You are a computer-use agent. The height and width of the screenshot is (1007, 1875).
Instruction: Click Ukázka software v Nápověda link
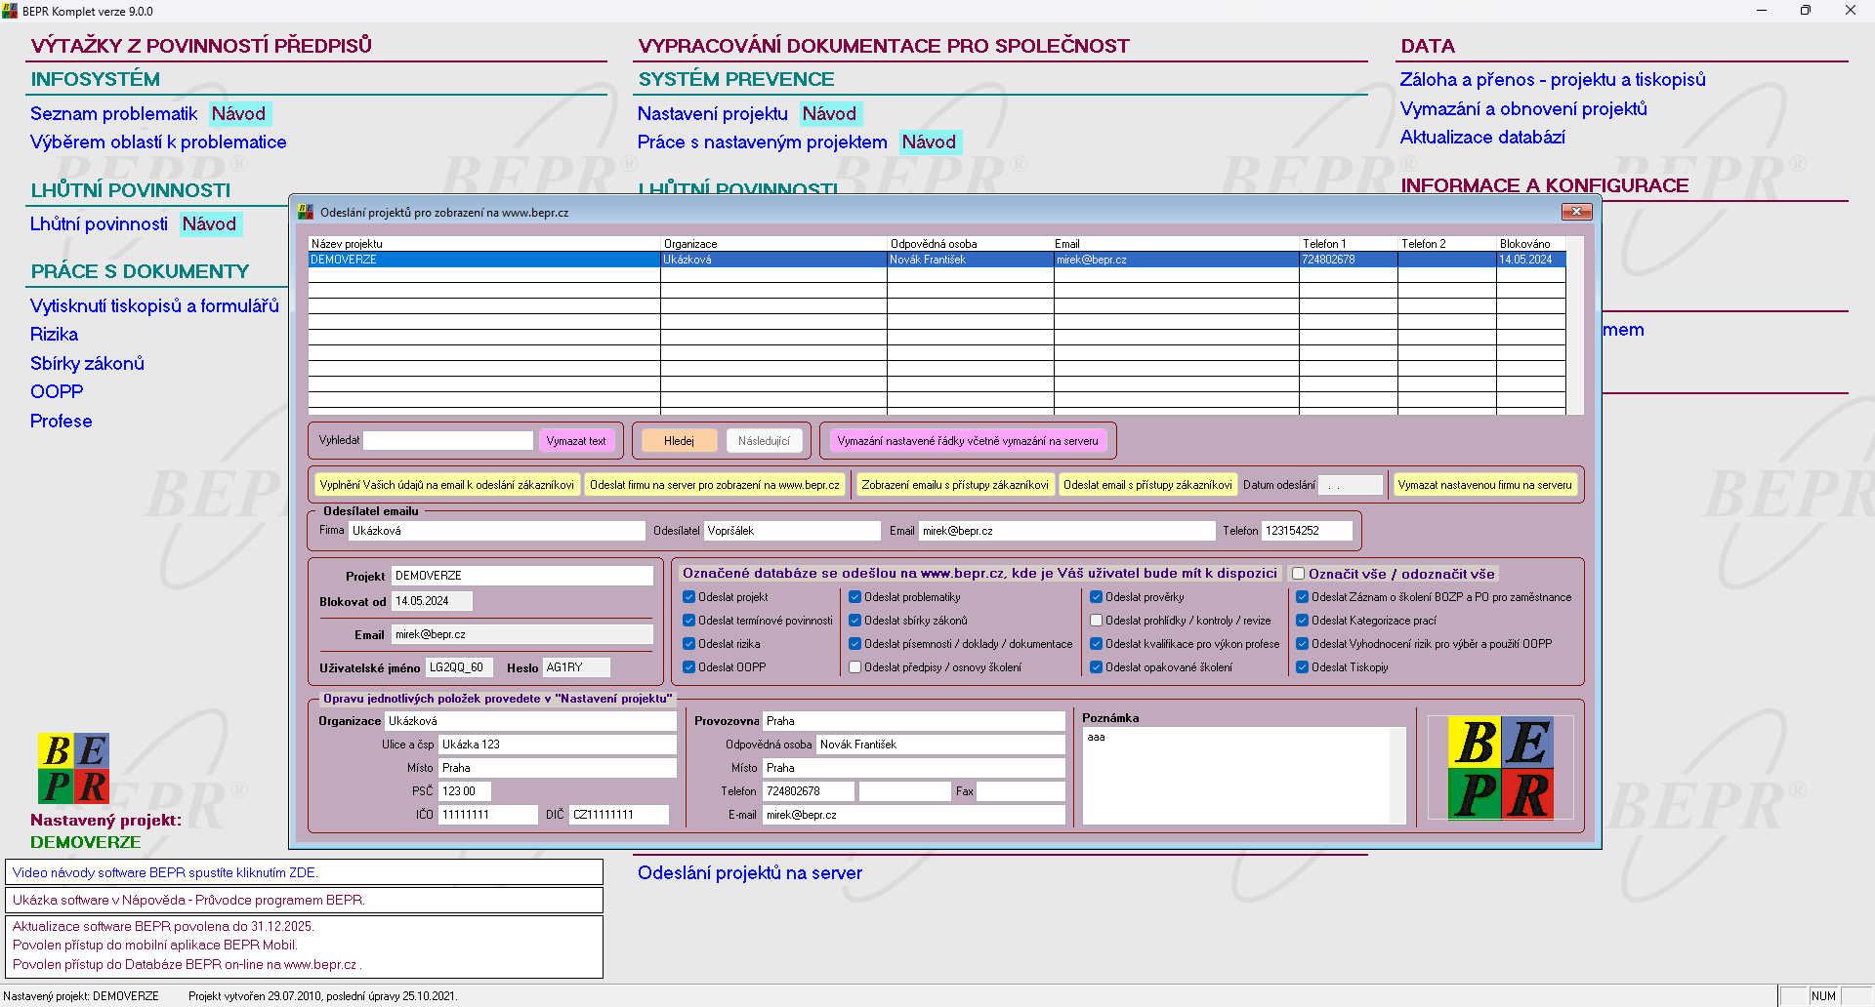(188, 900)
